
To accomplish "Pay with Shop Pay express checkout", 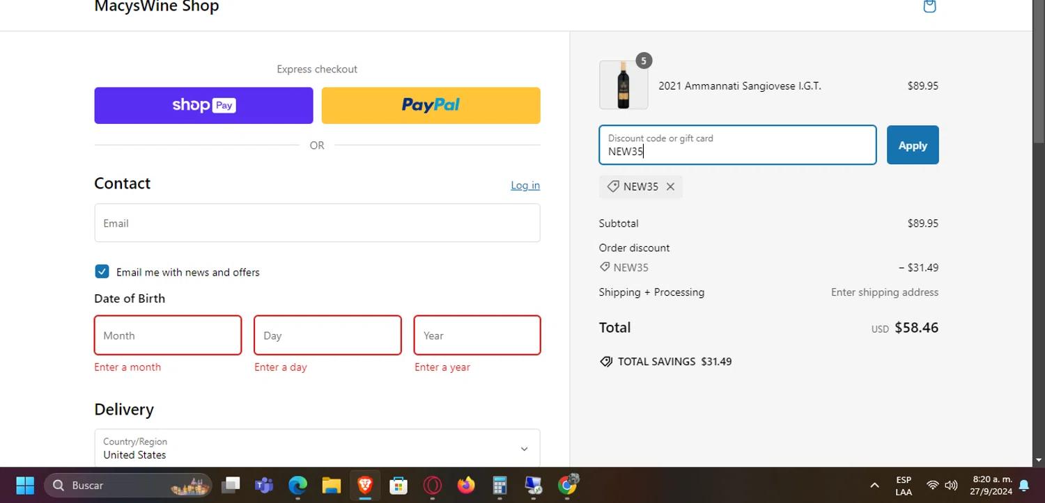I will pos(203,105).
